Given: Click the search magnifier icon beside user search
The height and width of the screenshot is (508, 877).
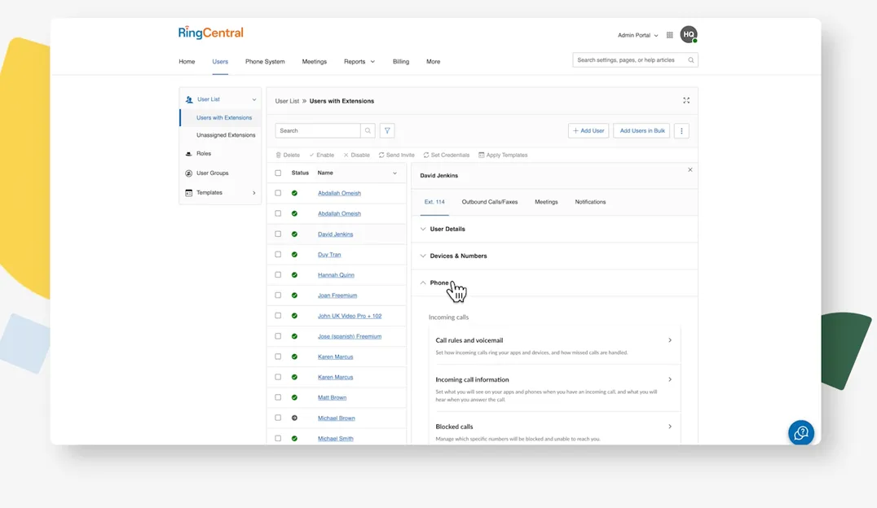Looking at the screenshot, I should click(368, 130).
